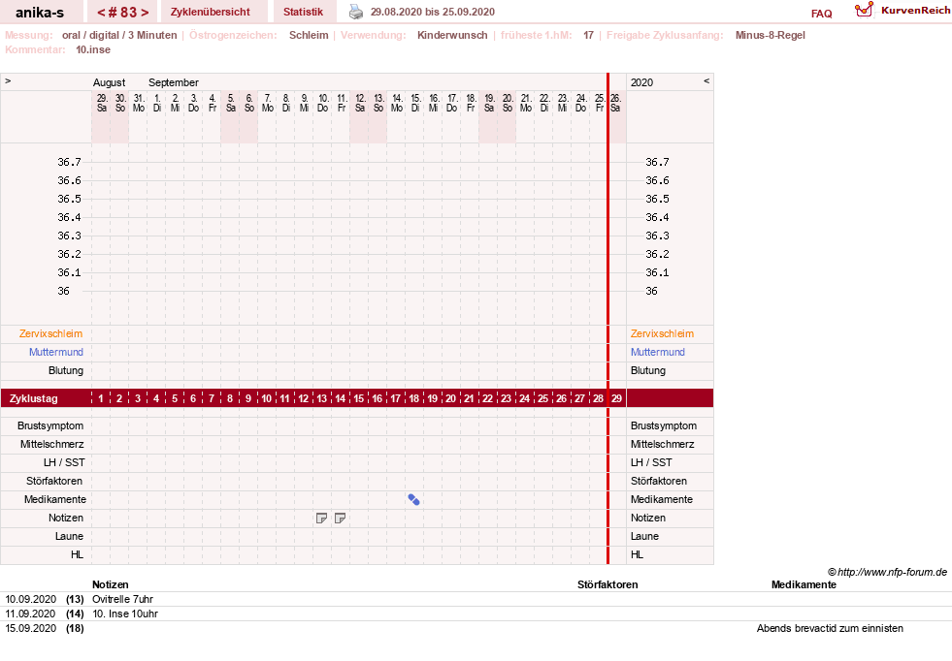The width and height of the screenshot is (952, 661).
Task: Click the 'Kinderwunsch' usage value
Action: coord(452,35)
